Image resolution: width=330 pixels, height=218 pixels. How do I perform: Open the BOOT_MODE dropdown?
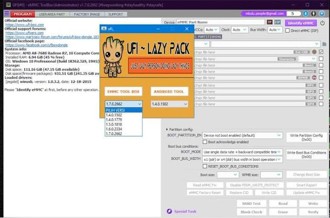tap(242, 152)
